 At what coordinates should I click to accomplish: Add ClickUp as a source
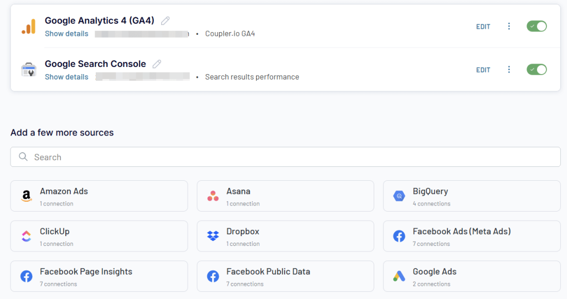pyautogui.click(x=99, y=236)
